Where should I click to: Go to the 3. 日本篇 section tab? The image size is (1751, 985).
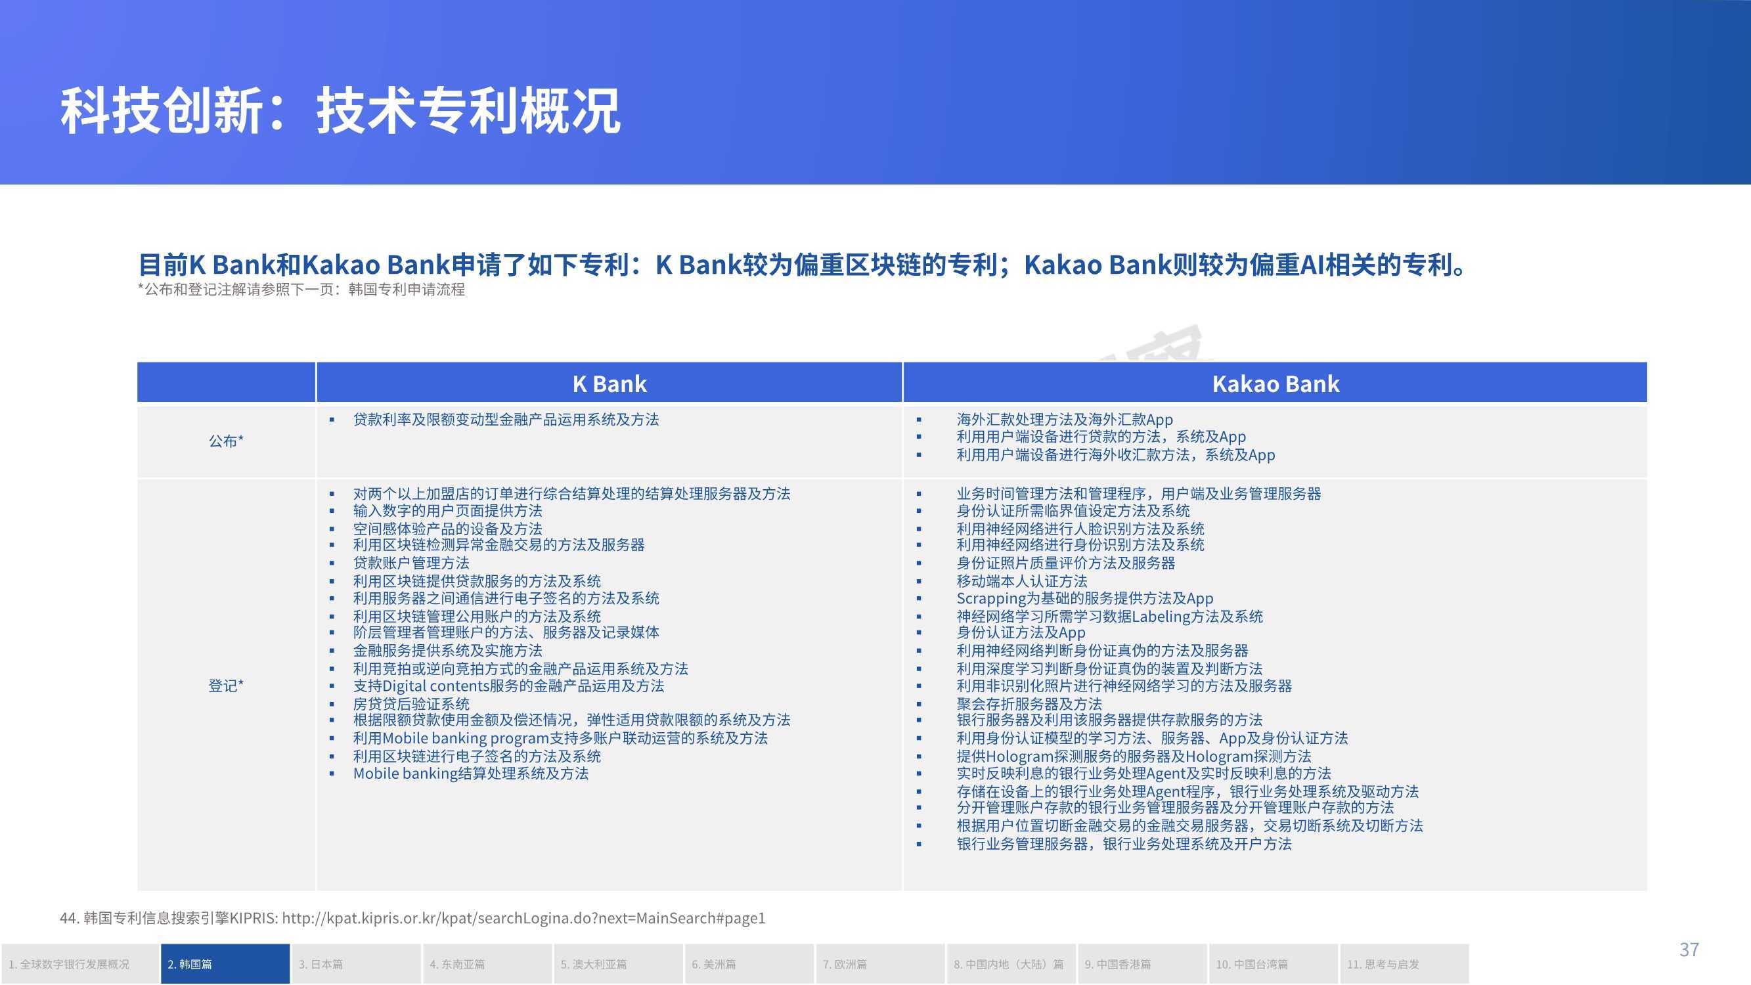356,964
